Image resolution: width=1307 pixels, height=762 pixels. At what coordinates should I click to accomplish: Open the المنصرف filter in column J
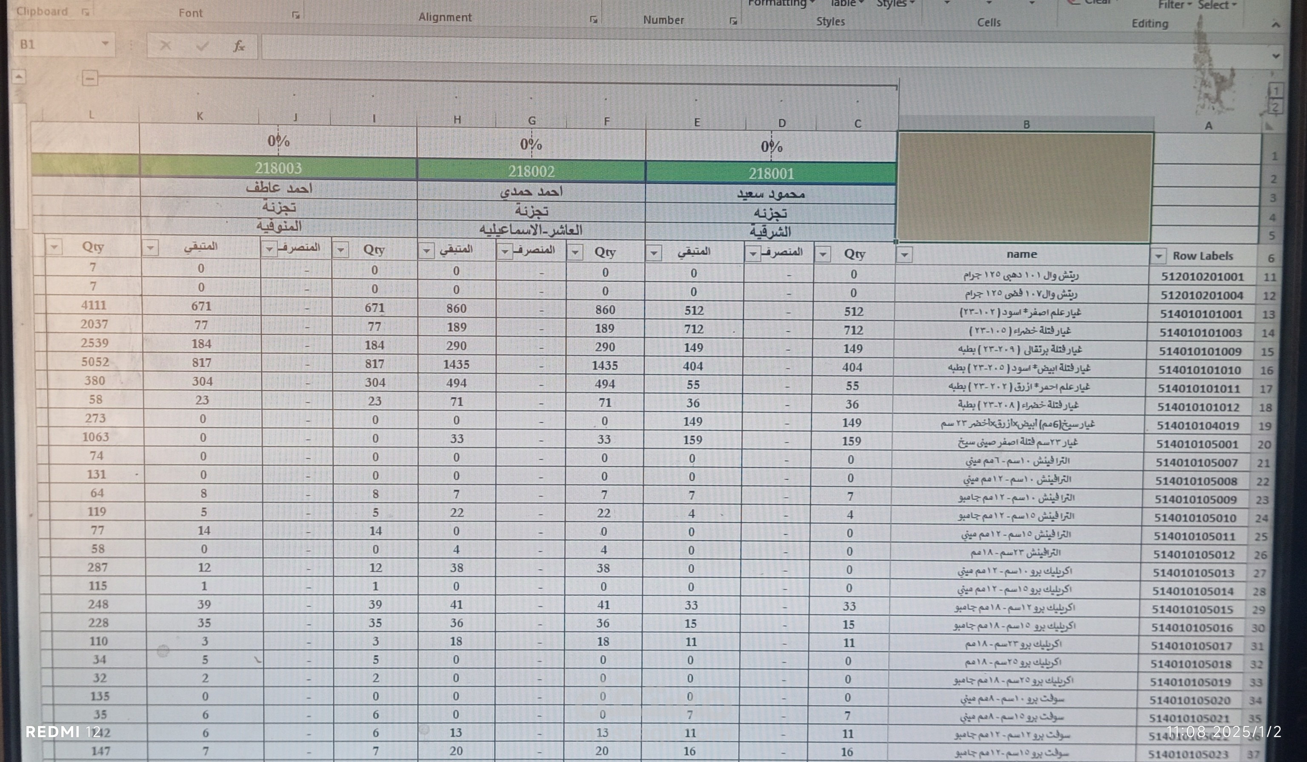click(x=269, y=249)
